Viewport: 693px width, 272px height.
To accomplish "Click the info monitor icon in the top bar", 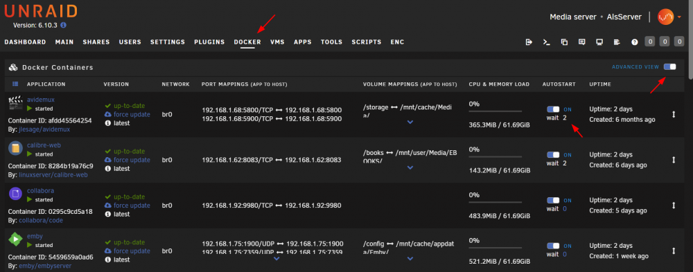I will point(599,42).
